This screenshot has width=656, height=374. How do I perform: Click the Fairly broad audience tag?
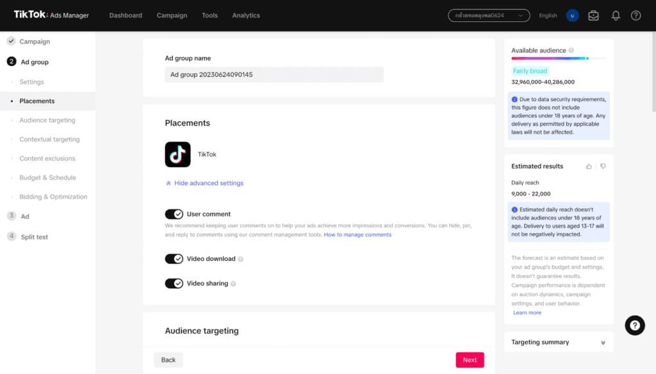pos(530,70)
